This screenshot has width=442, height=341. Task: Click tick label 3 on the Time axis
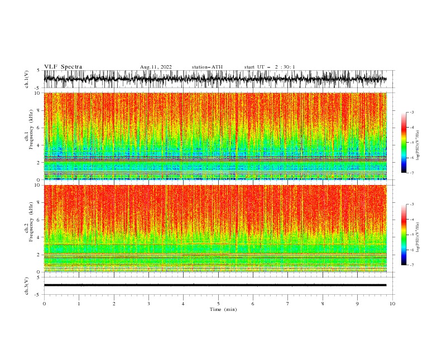[148, 304]
